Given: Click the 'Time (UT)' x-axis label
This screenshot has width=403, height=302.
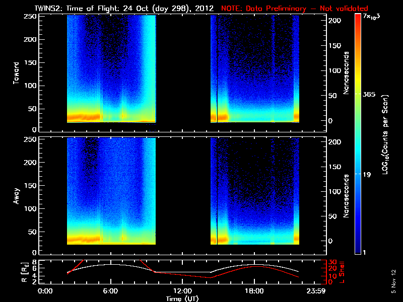Looking at the screenshot, I should click(x=182, y=298).
